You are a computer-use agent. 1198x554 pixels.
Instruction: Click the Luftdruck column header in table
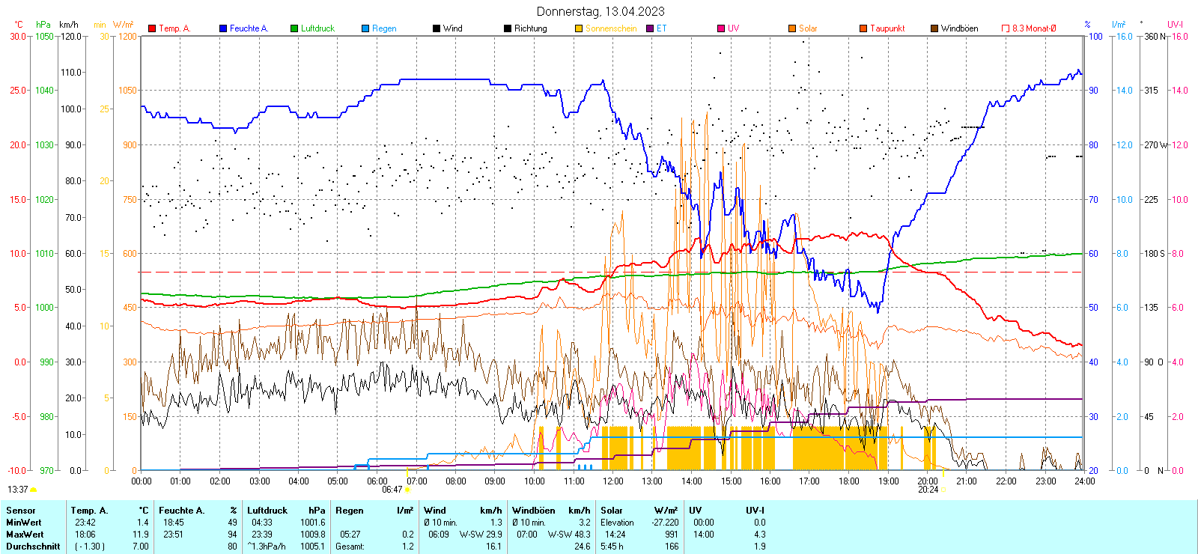coord(267,511)
